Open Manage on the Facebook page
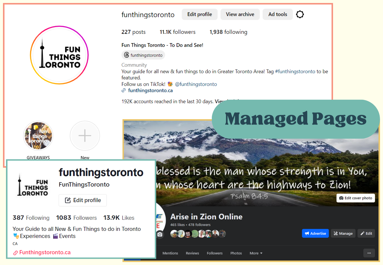This screenshot has width=383, height=265. [343, 234]
